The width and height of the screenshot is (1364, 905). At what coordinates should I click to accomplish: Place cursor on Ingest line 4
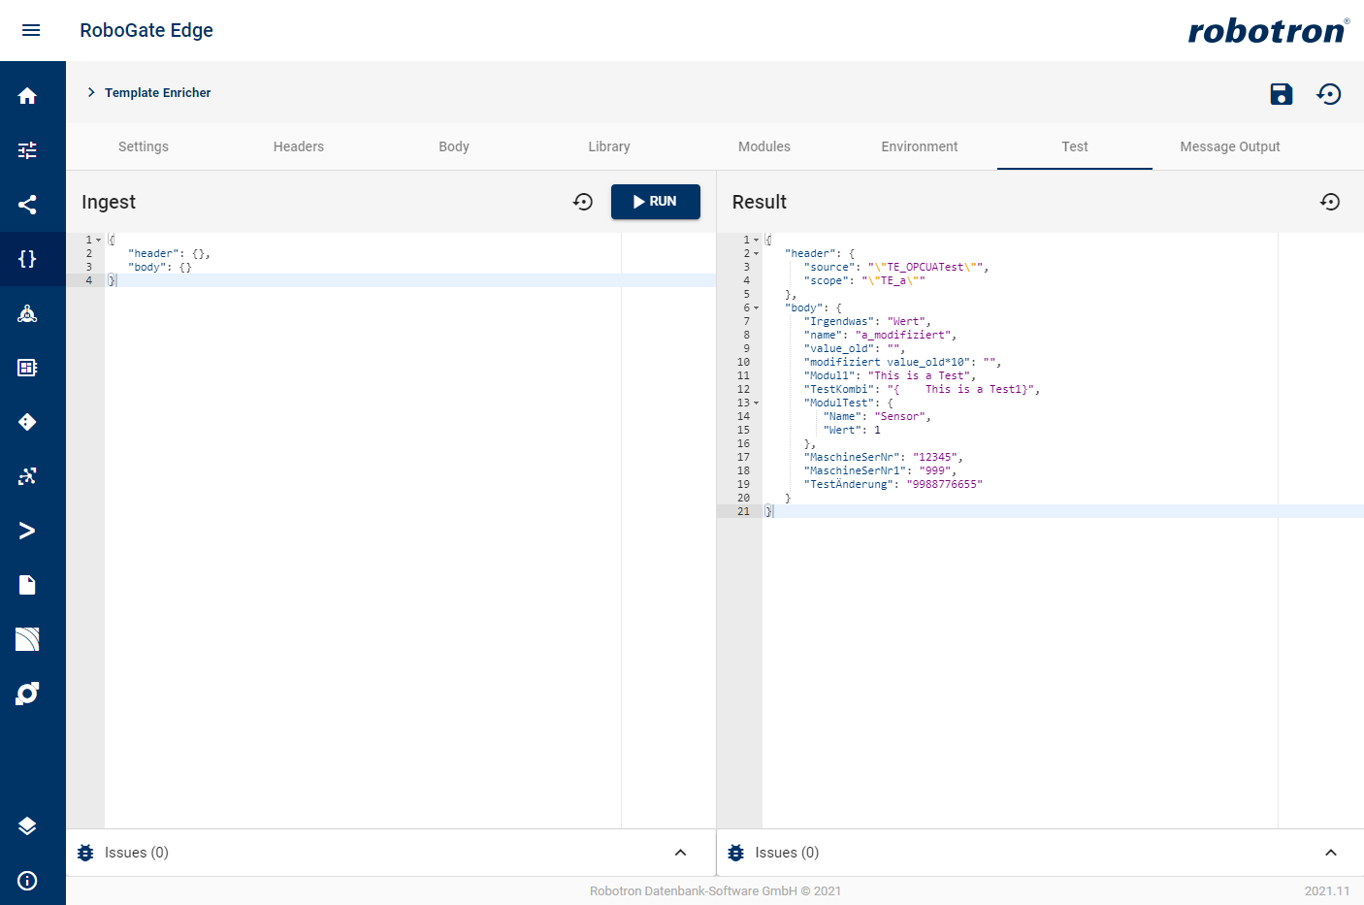[410, 280]
